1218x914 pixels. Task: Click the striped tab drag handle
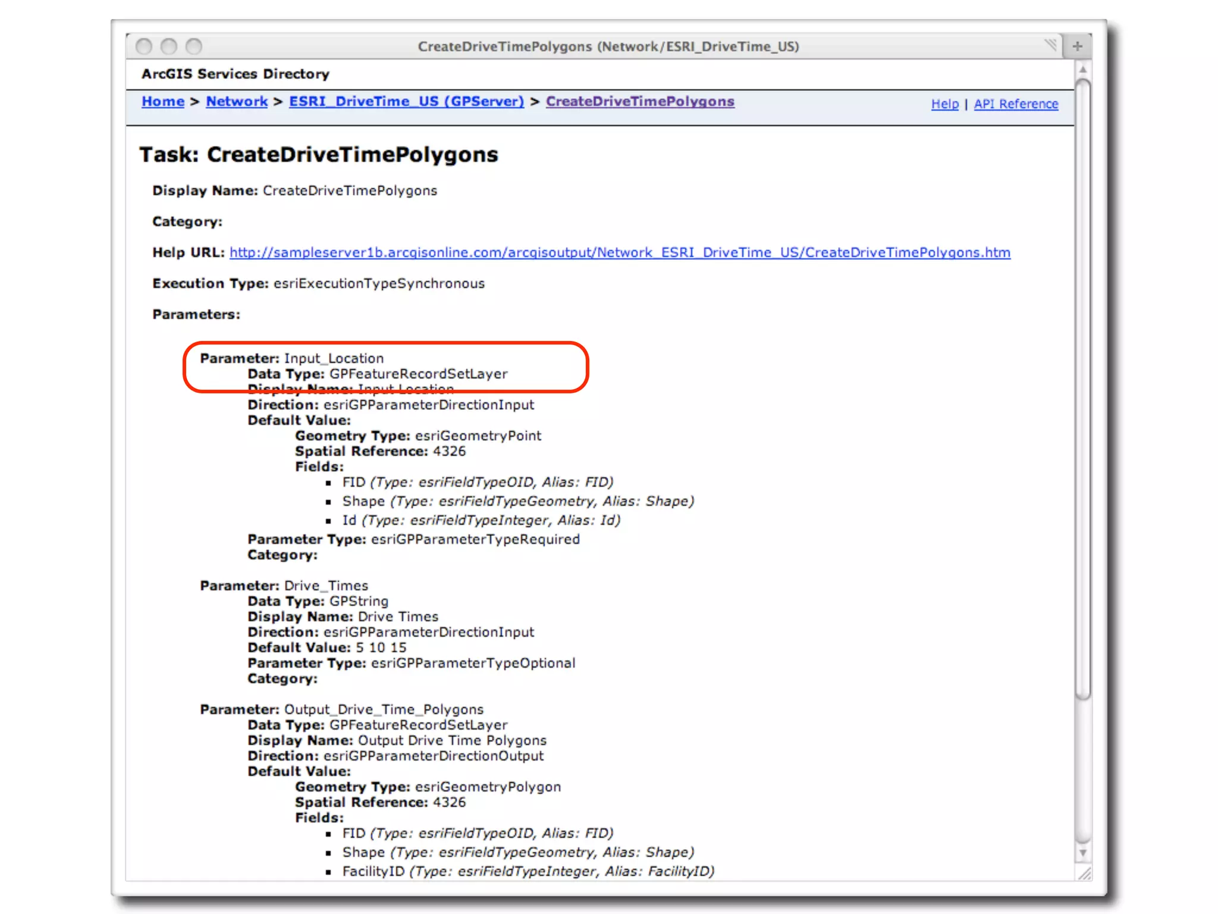[x=1050, y=45]
